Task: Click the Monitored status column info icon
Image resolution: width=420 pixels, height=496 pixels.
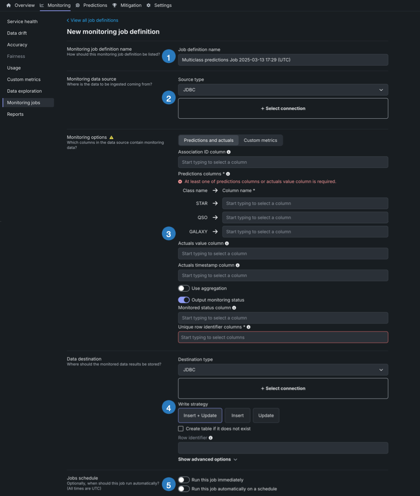Action: 234,308
